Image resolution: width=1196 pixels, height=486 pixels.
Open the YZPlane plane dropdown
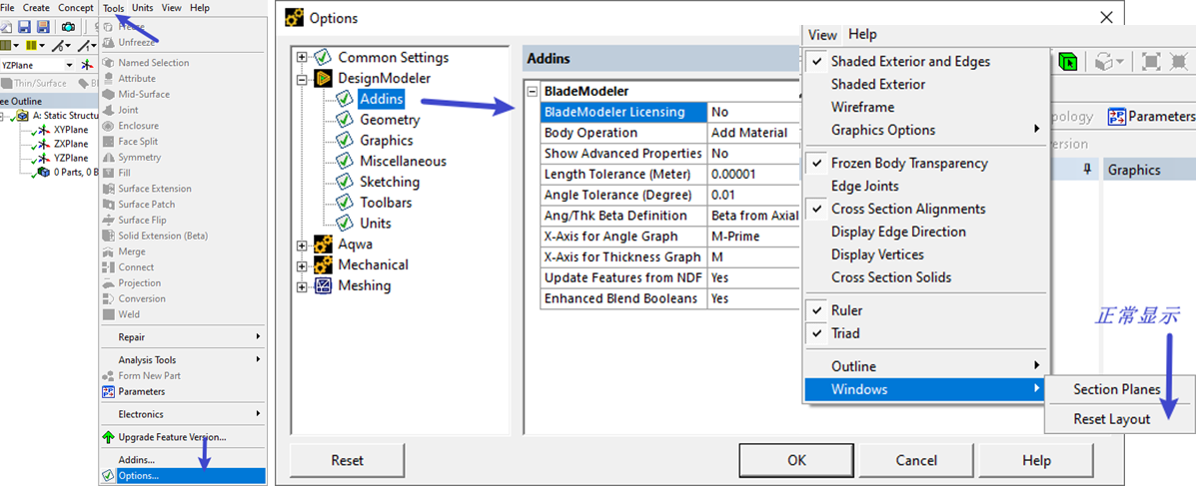[x=69, y=65]
